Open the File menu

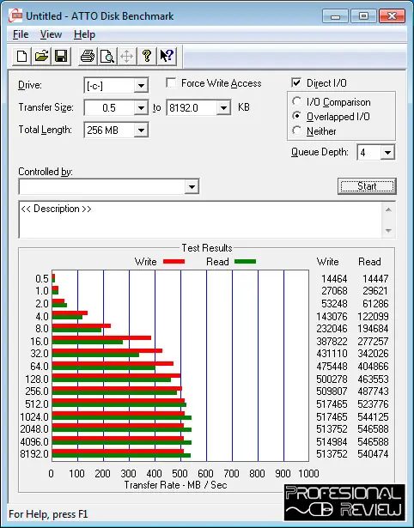21,34
